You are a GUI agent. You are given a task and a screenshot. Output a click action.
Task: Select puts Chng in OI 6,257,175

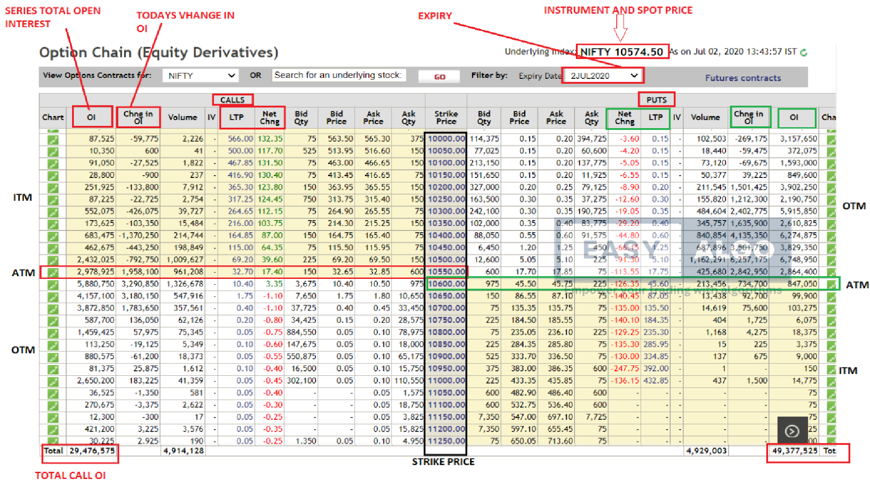(x=749, y=259)
